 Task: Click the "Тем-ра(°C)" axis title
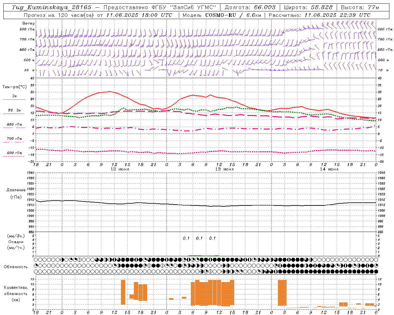click(14, 87)
